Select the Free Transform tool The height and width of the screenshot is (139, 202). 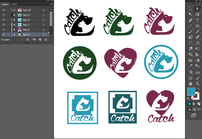point(197,49)
